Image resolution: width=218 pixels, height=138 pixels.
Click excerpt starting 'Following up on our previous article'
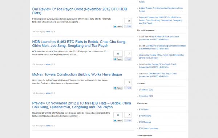[72, 20]
